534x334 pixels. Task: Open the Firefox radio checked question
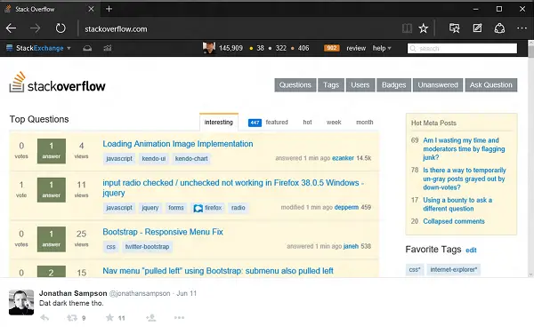(x=233, y=187)
